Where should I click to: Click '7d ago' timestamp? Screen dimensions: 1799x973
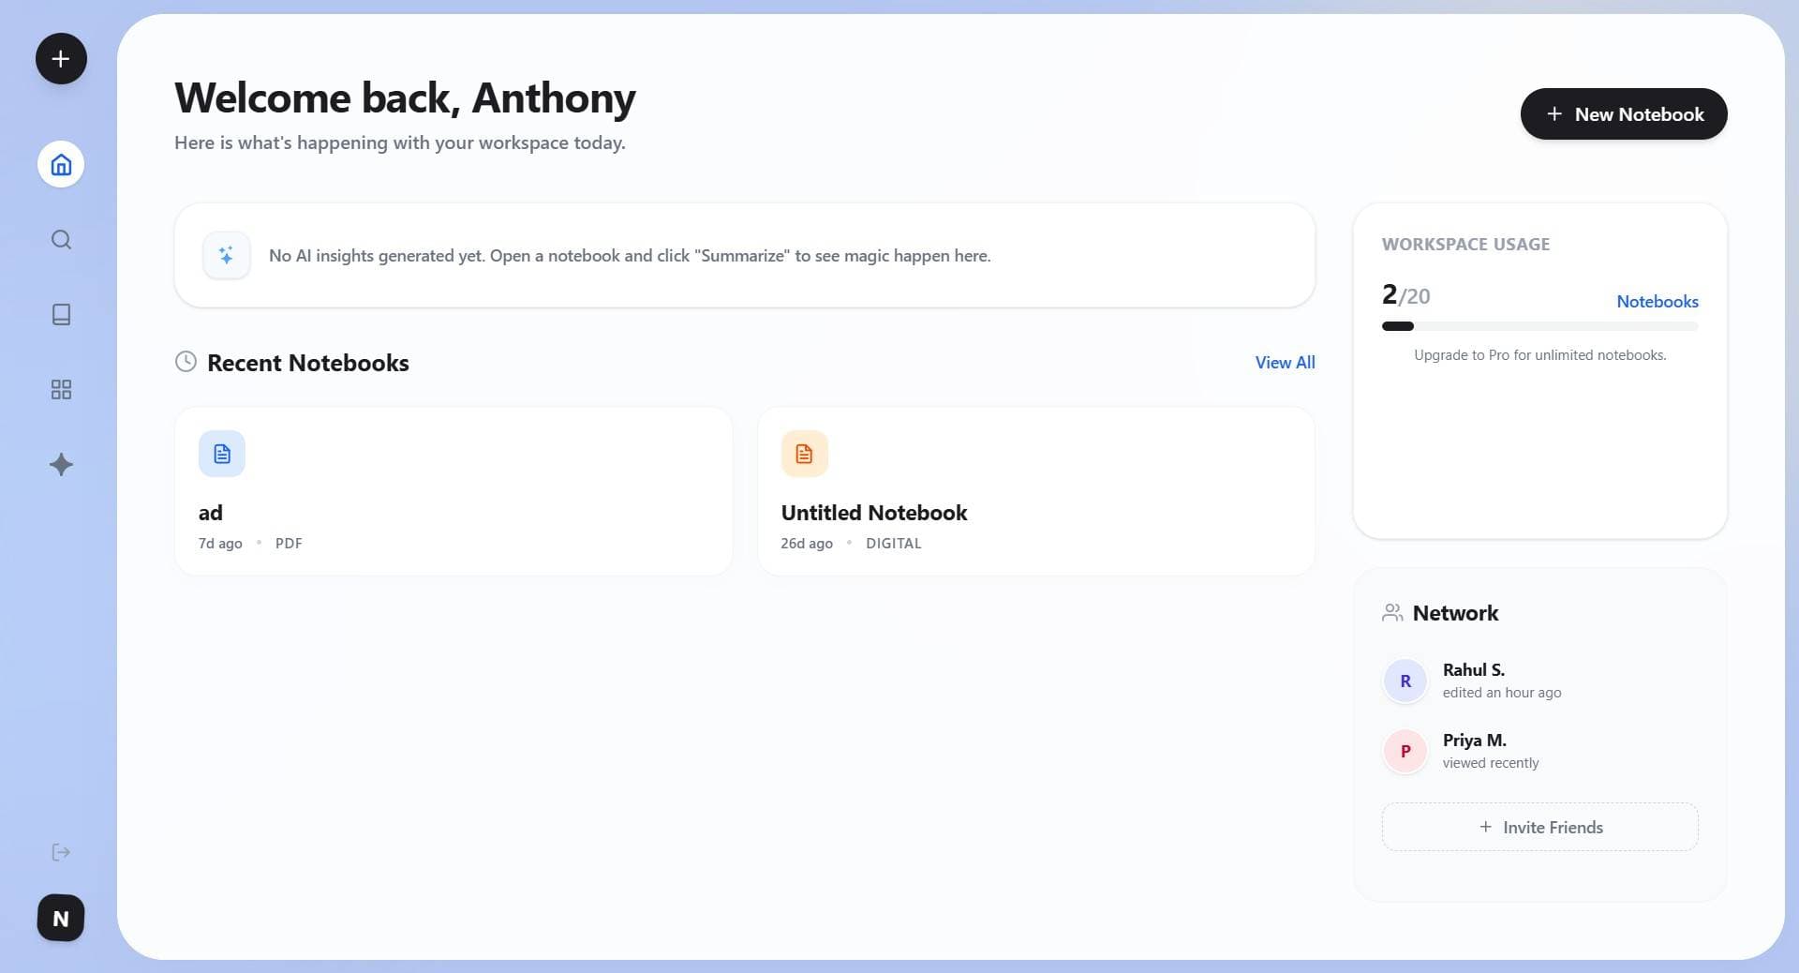point(220,544)
